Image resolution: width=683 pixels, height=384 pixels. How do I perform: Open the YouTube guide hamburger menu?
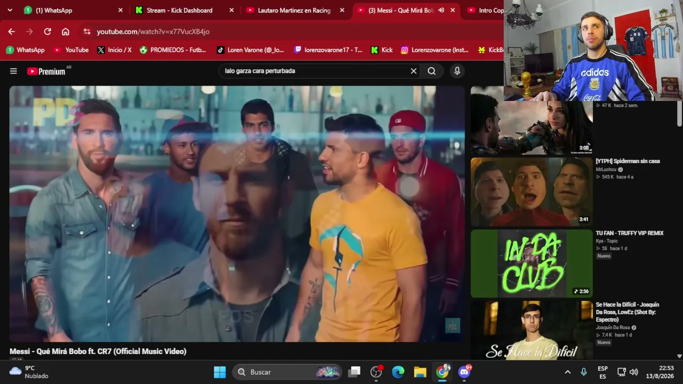(x=13, y=71)
